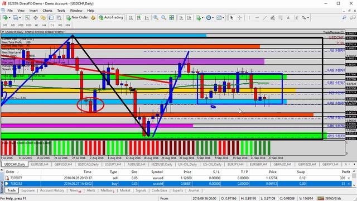
Task: Toggle the Data Window icon
Action: point(36,17)
